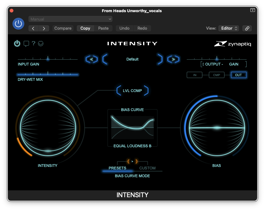Close the plug-in window red button
Viewport: 265px width, 210px height.
click(x=12, y=11)
